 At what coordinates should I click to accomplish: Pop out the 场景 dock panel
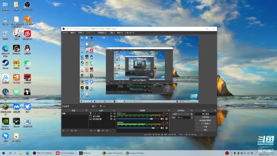pyautogui.click(x=86, y=111)
